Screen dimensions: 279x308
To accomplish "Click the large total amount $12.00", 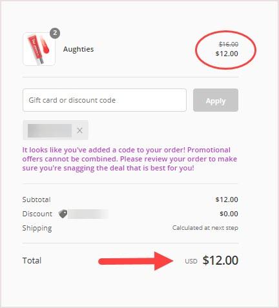I will coord(220,260).
